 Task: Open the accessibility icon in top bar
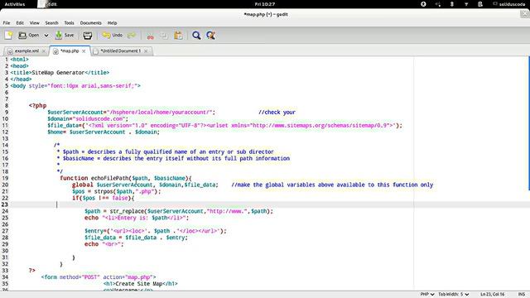pyautogui.click(x=423, y=4)
